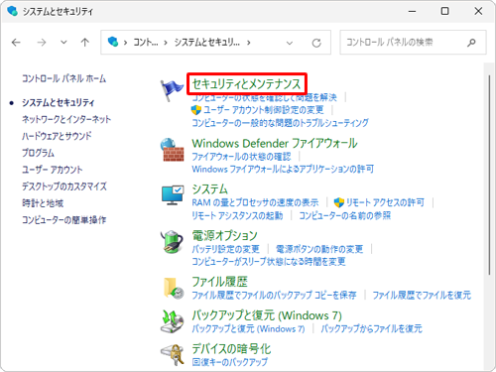
Task: Click the control panel icon in address bar
Action: point(113,42)
